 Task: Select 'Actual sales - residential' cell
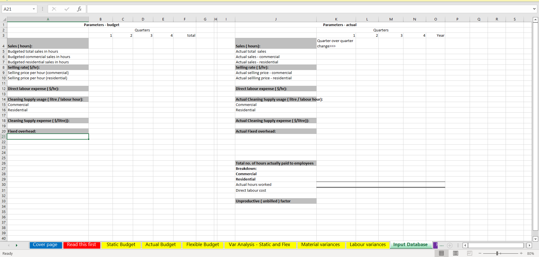(276, 62)
